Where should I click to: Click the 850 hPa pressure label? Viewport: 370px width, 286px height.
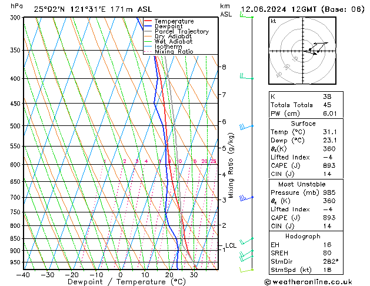[16, 238]
